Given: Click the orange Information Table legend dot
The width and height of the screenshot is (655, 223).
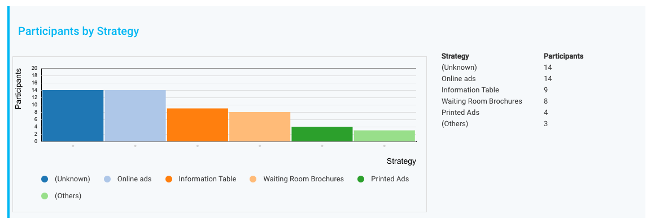Looking at the screenshot, I should [x=169, y=179].
